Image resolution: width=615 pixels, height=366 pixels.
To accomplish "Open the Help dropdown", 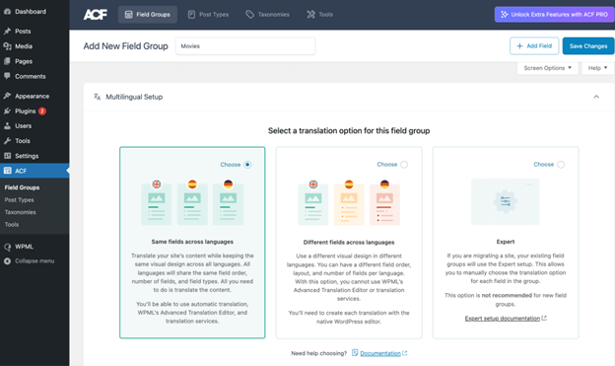I will (x=597, y=68).
